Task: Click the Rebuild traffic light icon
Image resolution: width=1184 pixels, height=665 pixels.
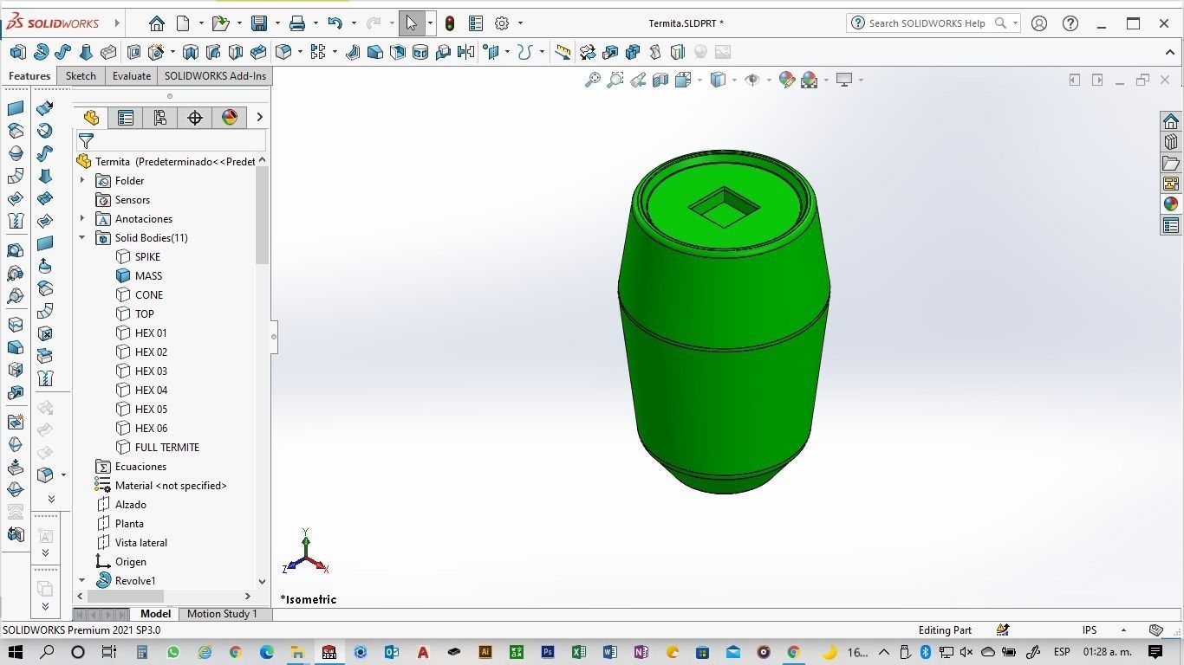Action: click(450, 23)
